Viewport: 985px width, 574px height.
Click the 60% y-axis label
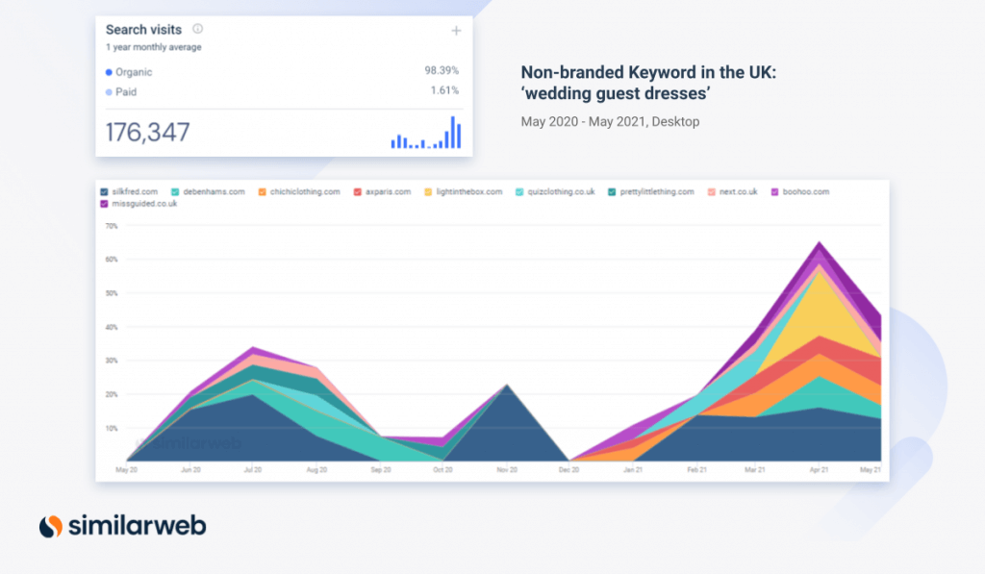112,260
